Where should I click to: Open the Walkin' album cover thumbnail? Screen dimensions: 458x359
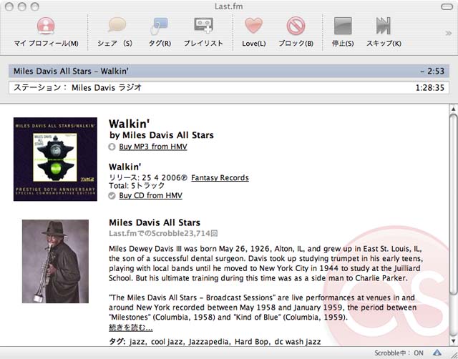(55, 159)
